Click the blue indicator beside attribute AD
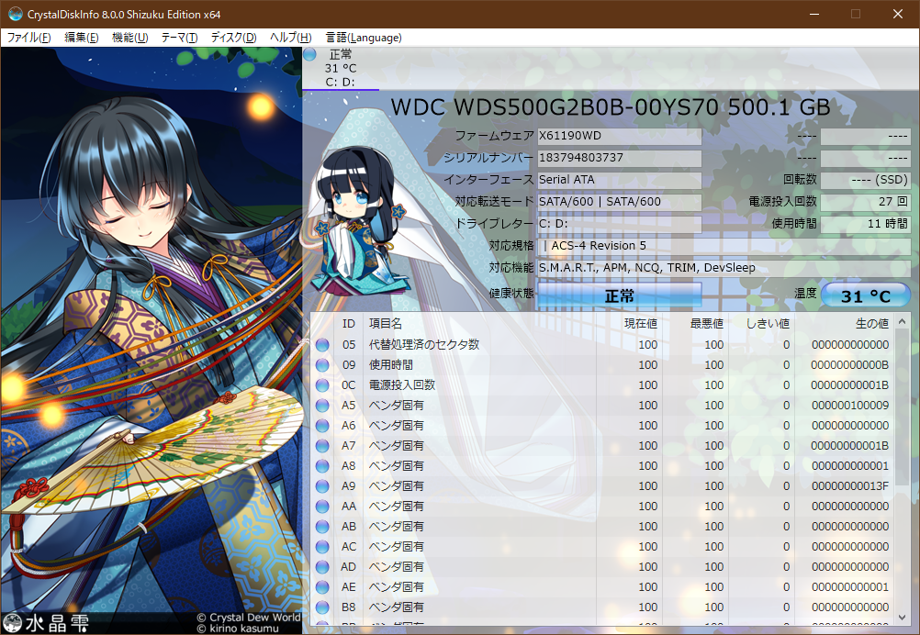The height and width of the screenshot is (635, 920). [321, 566]
